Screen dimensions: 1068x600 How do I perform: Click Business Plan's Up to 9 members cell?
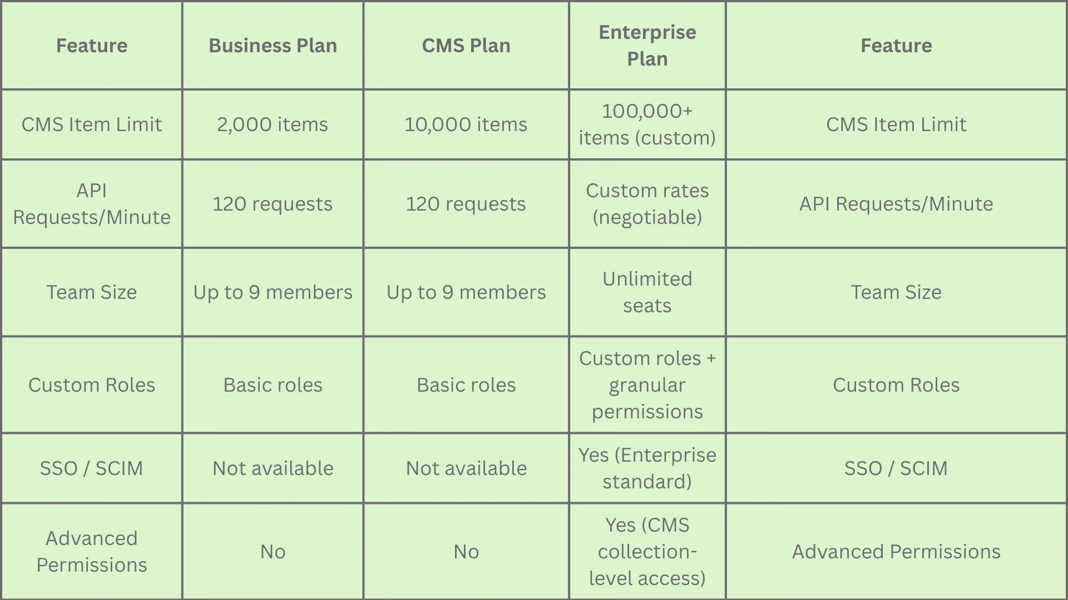pyautogui.click(x=273, y=292)
